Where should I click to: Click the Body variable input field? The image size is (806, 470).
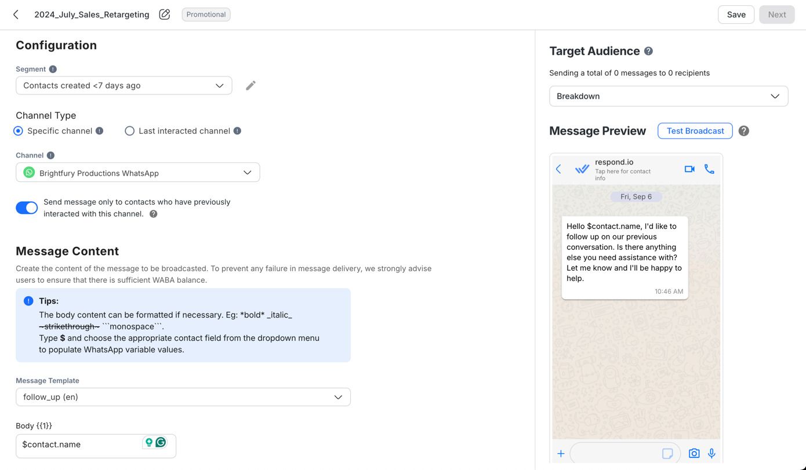pyautogui.click(x=96, y=445)
